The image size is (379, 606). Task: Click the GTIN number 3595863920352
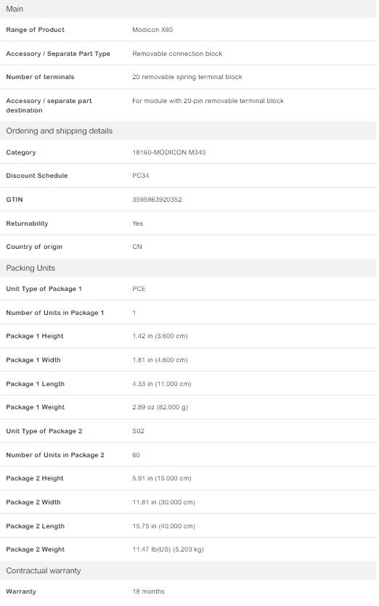pyautogui.click(x=157, y=200)
